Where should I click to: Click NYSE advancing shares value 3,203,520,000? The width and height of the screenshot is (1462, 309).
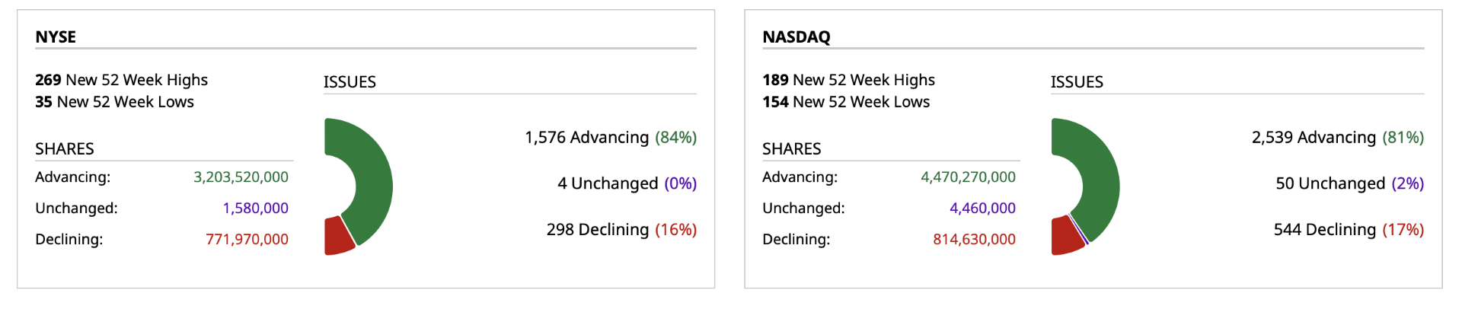(x=241, y=177)
